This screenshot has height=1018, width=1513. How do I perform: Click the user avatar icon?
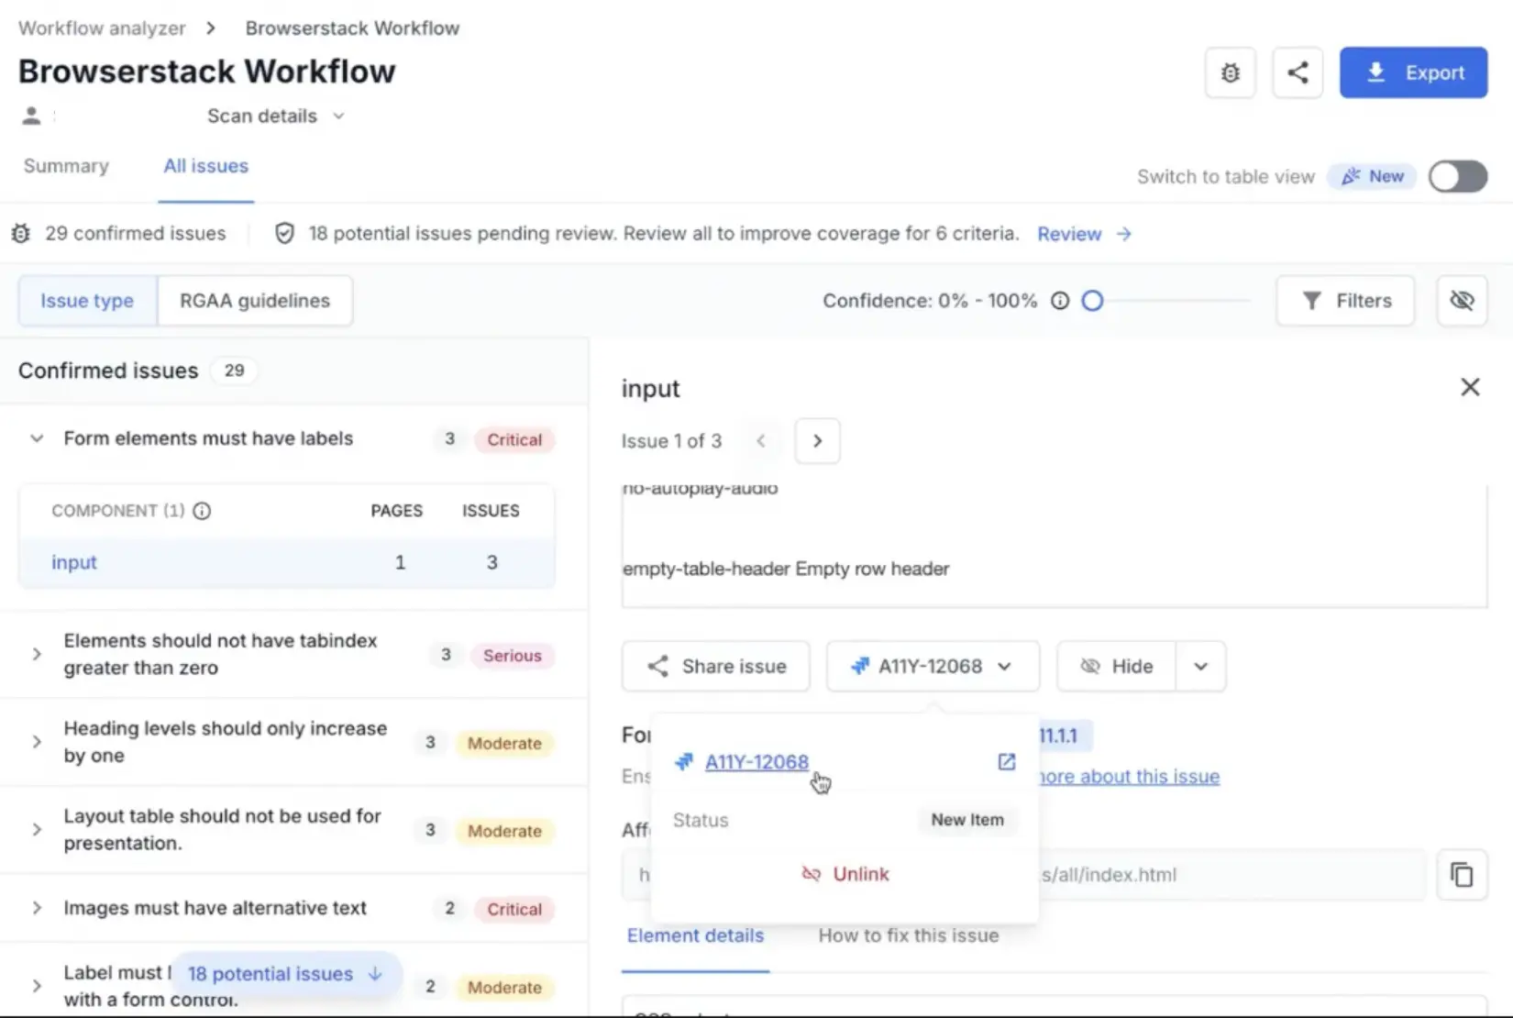click(x=31, y=116)
